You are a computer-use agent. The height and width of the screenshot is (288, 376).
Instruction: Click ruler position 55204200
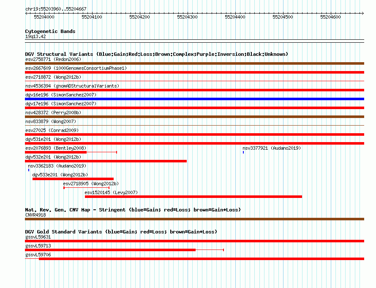(x=139, y=17)
